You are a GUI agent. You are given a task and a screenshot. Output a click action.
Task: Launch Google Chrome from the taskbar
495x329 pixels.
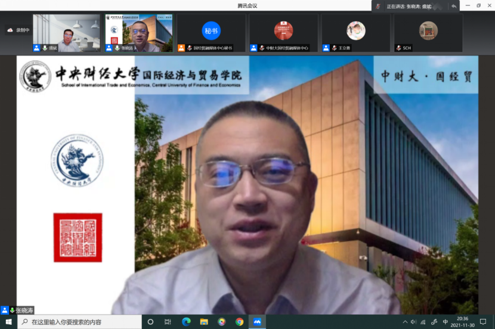point(239,322)
